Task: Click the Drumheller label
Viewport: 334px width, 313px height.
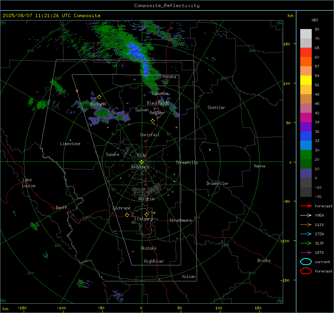Action: pos(217,183)
